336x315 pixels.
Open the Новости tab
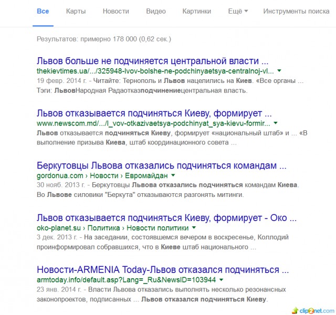[x=116, y=11]
